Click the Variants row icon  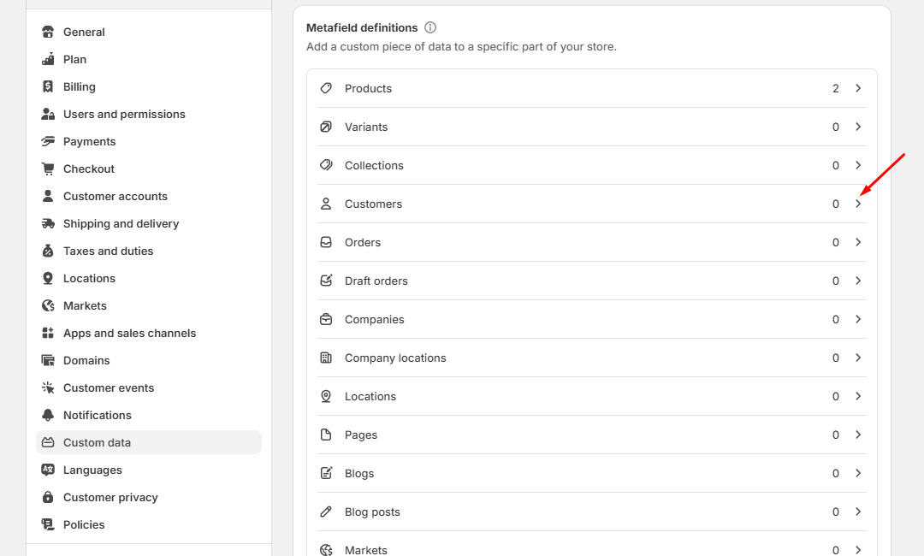click(326, 127)
